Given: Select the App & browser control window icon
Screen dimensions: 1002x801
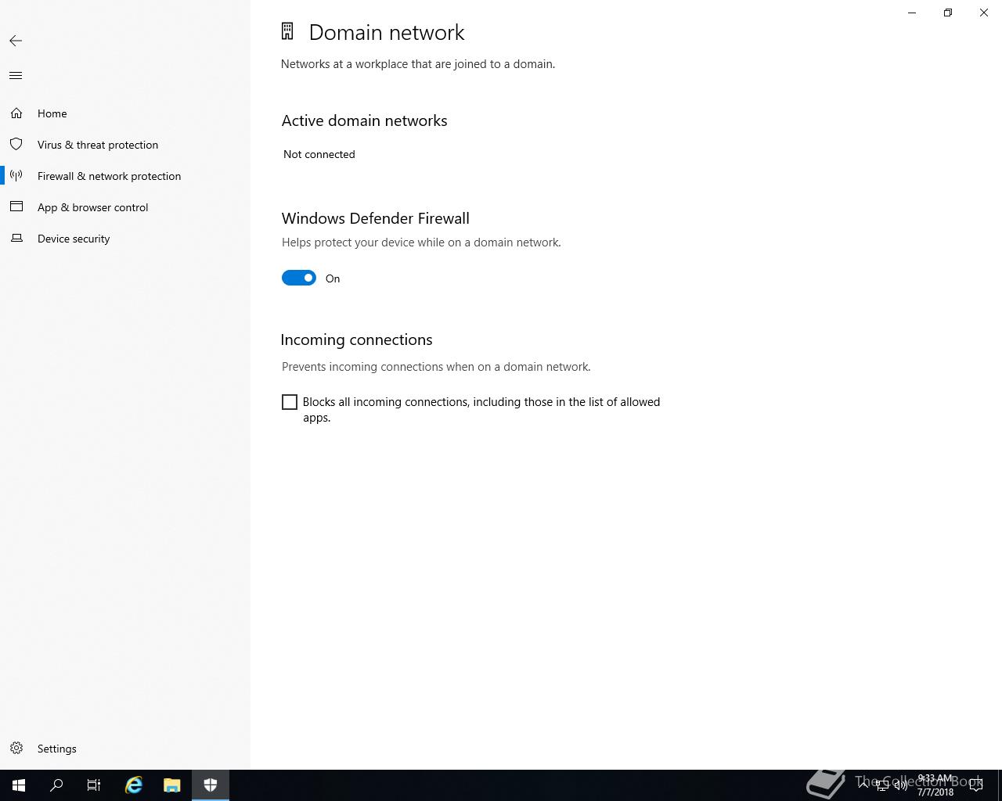Looking at the screenshot, I should coord(16,207).
